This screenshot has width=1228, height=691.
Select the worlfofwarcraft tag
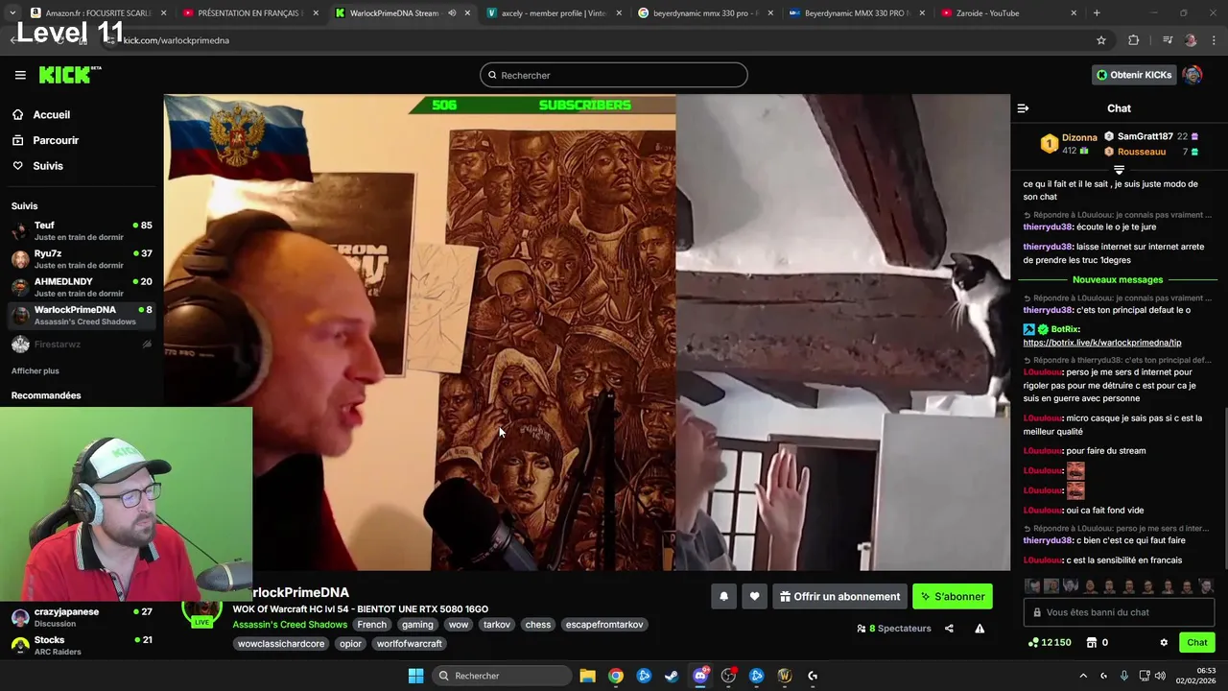point(410,644)
